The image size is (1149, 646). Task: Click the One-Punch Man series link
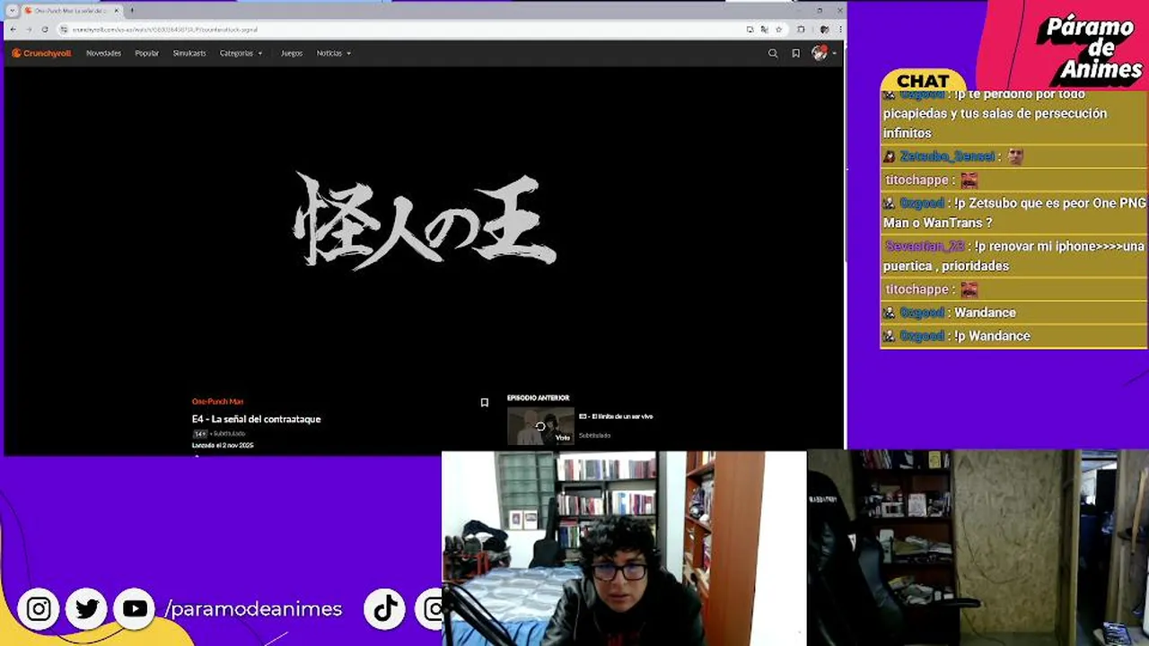coord(217,401)
